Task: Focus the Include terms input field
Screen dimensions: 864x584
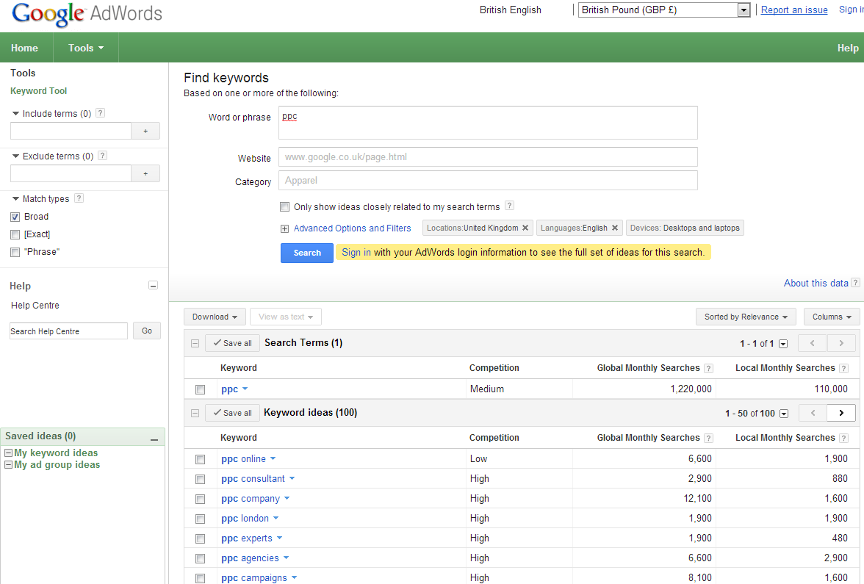Action: 71,131
